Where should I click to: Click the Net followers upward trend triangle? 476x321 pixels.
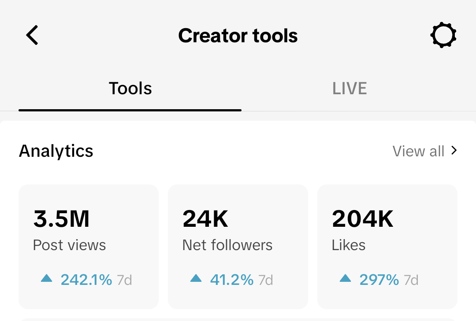tap(196, 278)
